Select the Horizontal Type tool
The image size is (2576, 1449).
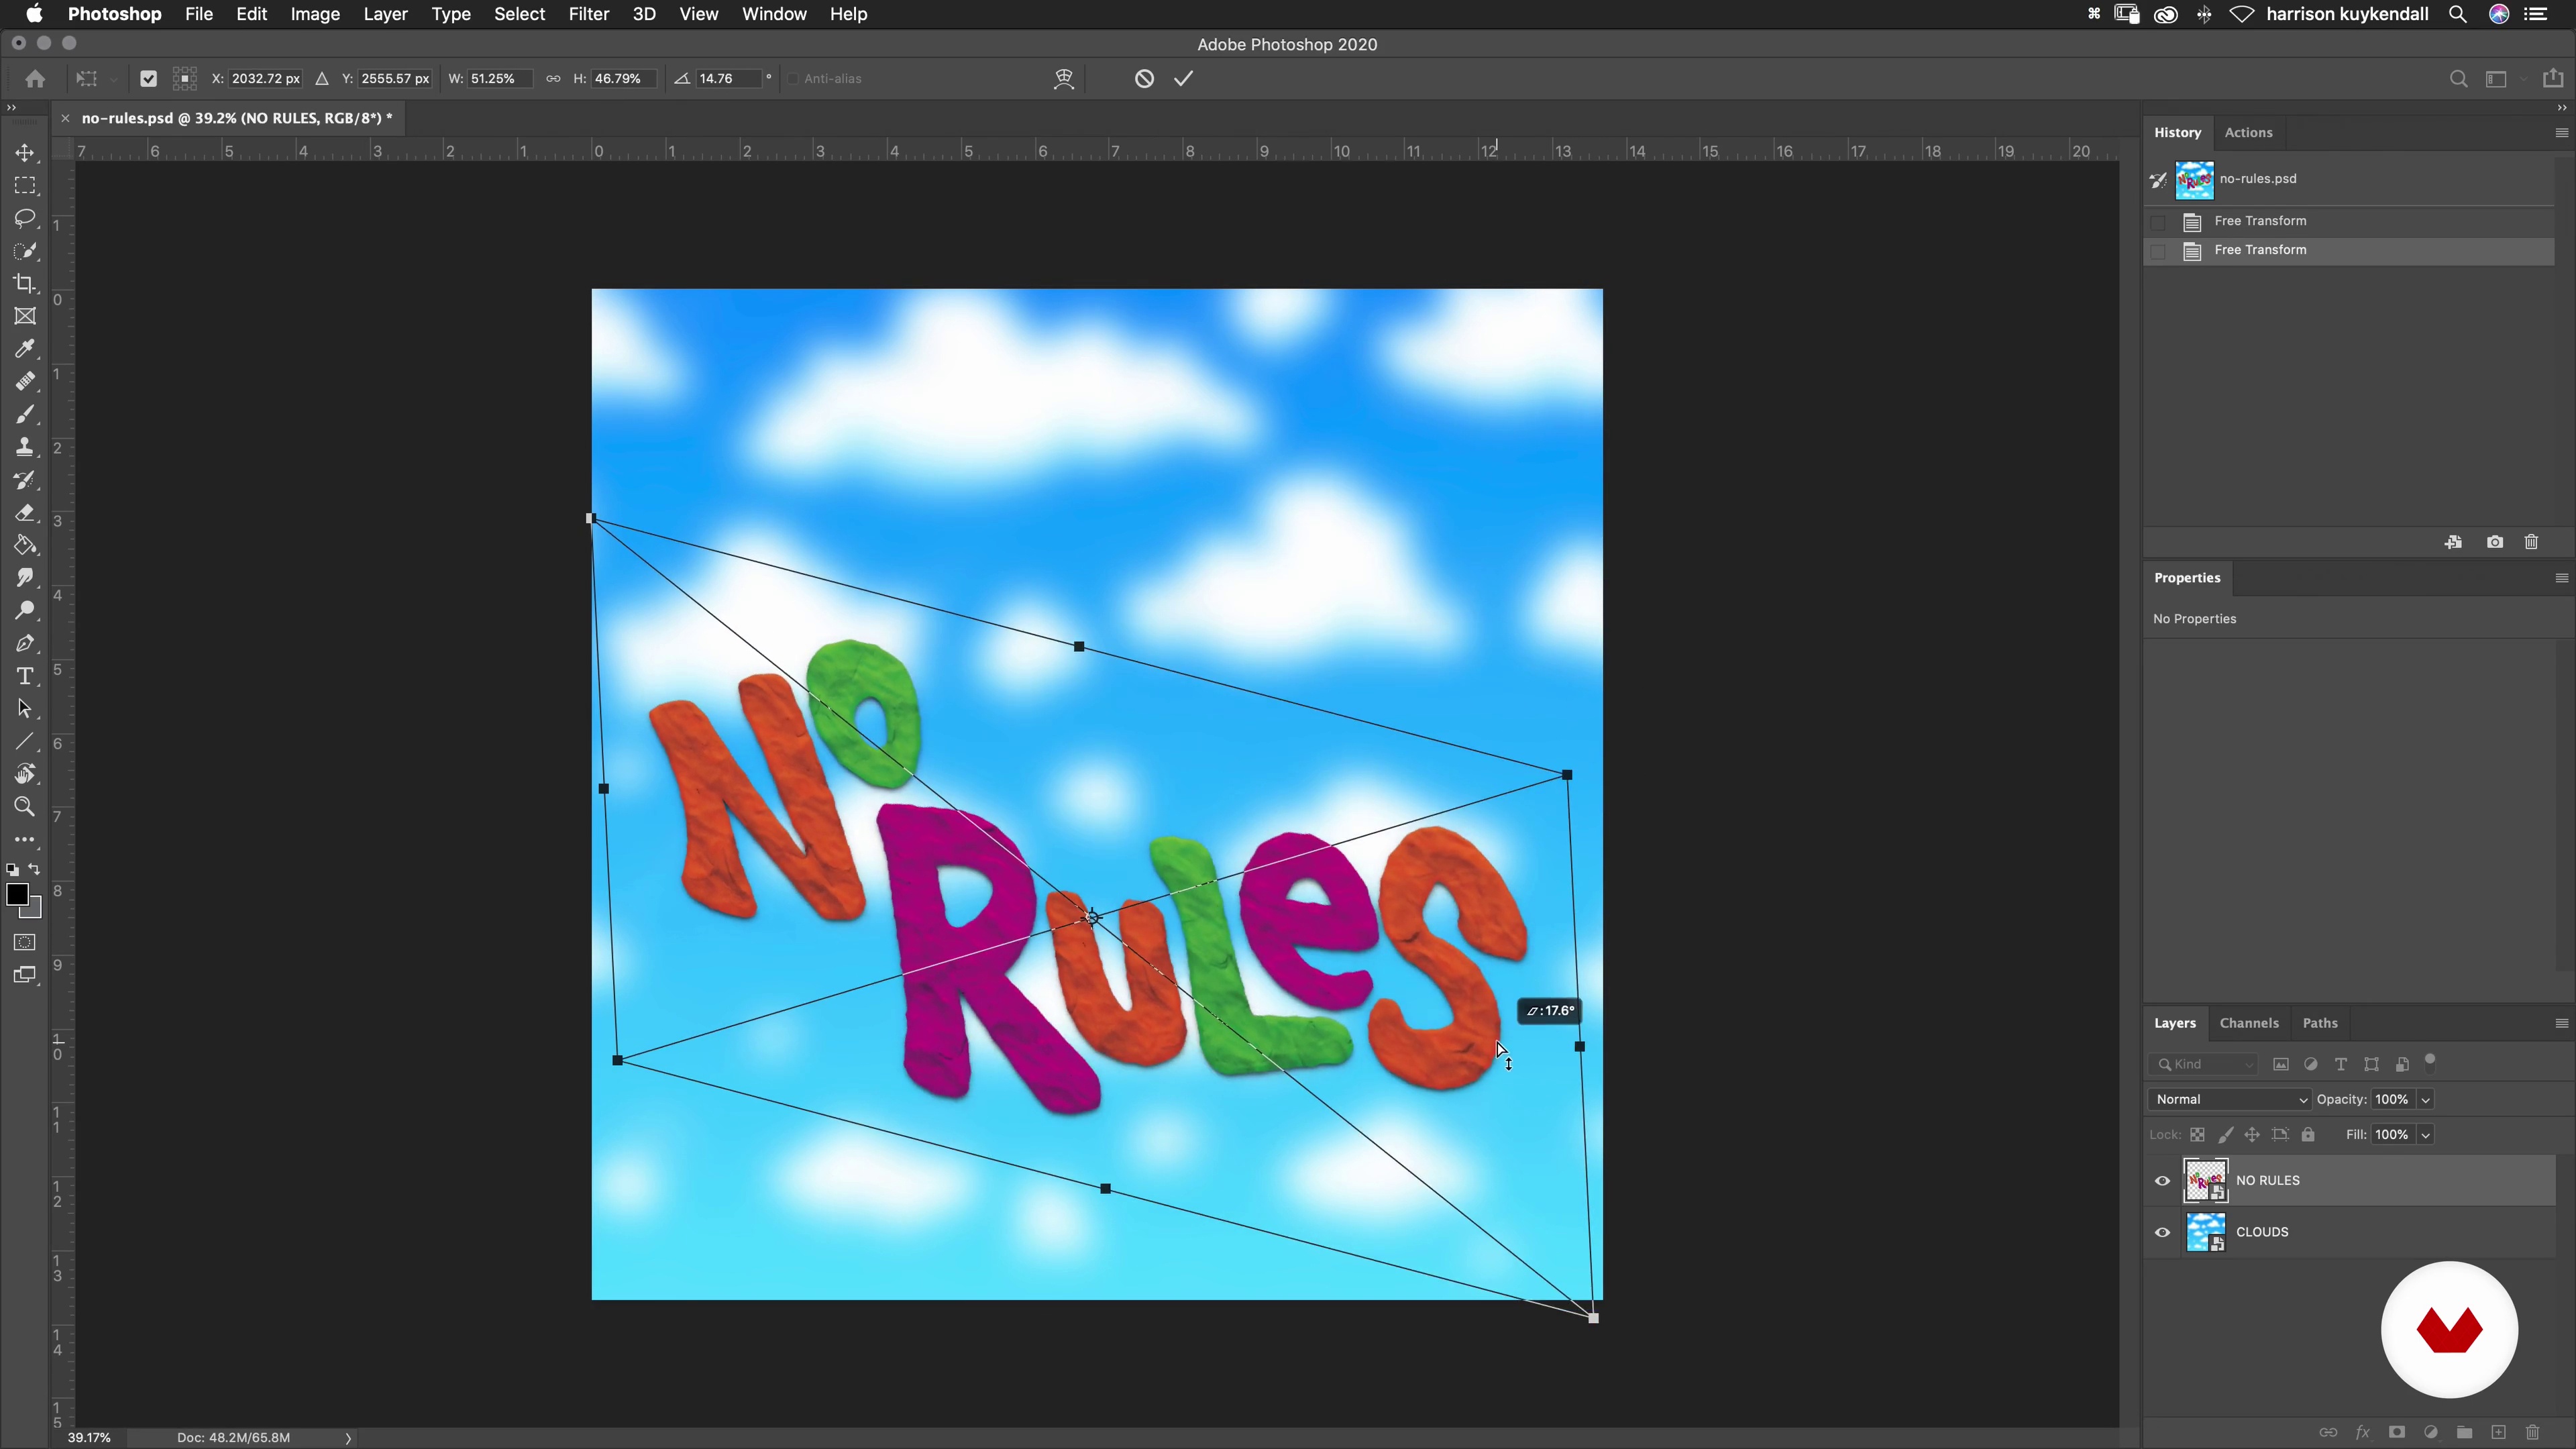coord(25,677)
